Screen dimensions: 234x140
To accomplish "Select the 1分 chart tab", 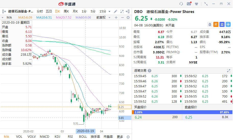I will pyautogui.click(x=84, y=11).
